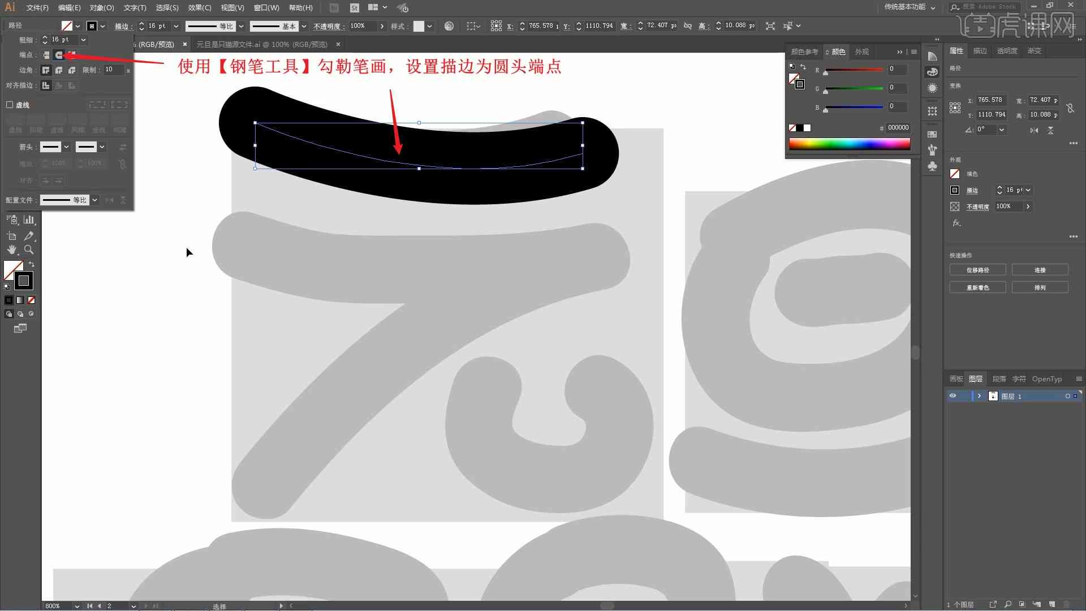Click the 排列 button
The width and height of the screenshot is (1086, 611).
[1041, 287]
